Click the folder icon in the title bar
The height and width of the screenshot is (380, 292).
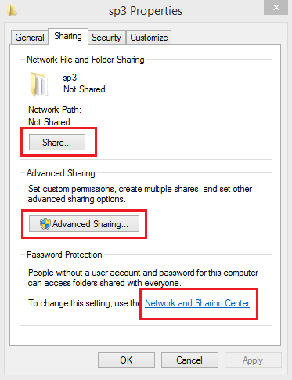pyautogui.click(x=12, y=10)
